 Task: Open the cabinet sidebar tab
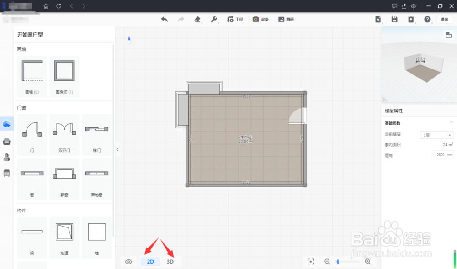[7, 173]
